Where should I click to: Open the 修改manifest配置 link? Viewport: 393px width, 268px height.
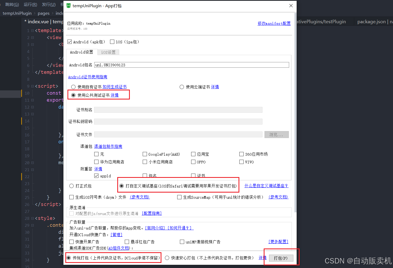click(x=274, y=24)
